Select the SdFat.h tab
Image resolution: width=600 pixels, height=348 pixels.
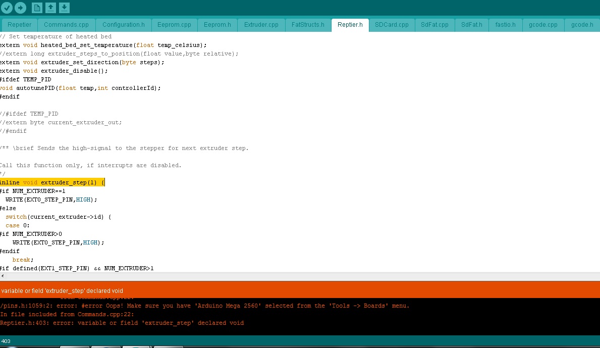[x=471, y=25]
